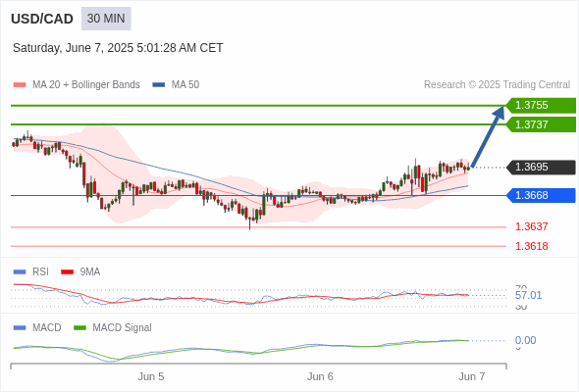Toggle the 9MA legend entry

pyautogui.click(x=80, y=271)
